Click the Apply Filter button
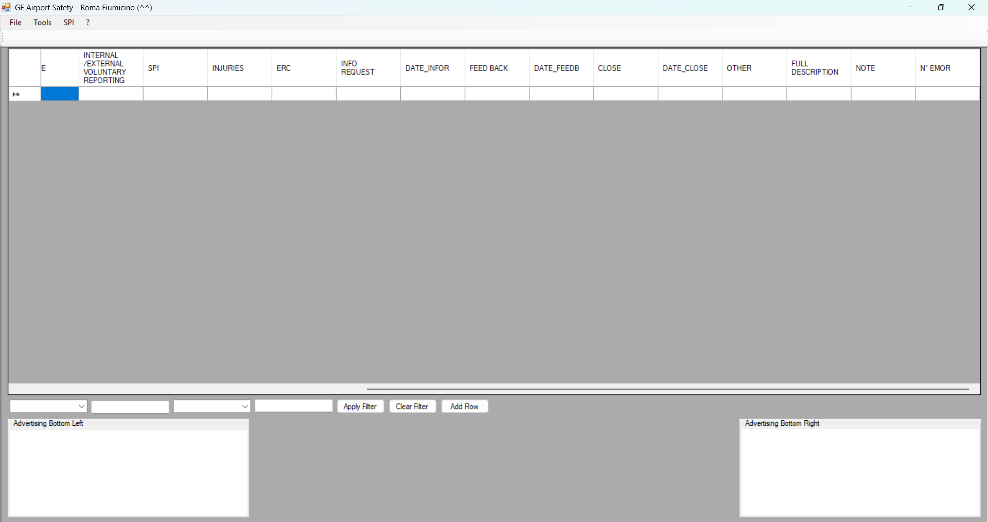The width and height of the screenshot is (988, 522). pos(360,406)
